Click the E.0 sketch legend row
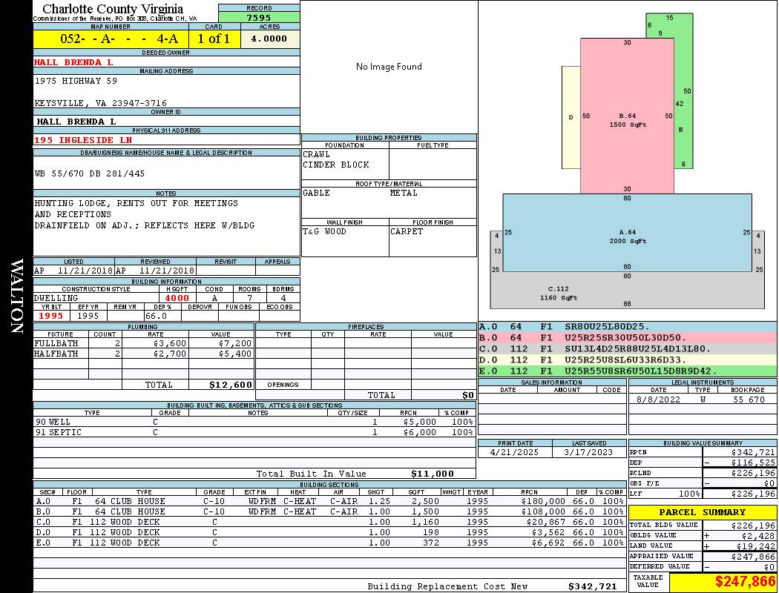779x593 pixels. pos(627,371)
